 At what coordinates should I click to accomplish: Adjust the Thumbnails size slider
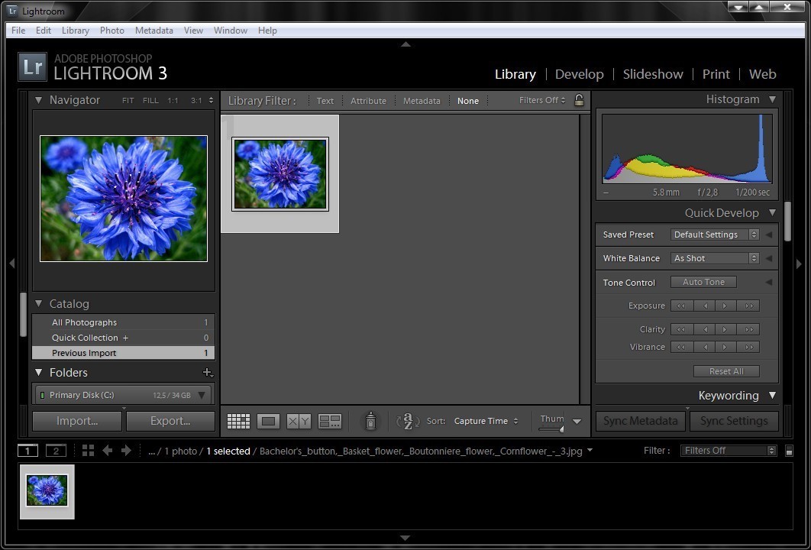(x=552, y=429)
